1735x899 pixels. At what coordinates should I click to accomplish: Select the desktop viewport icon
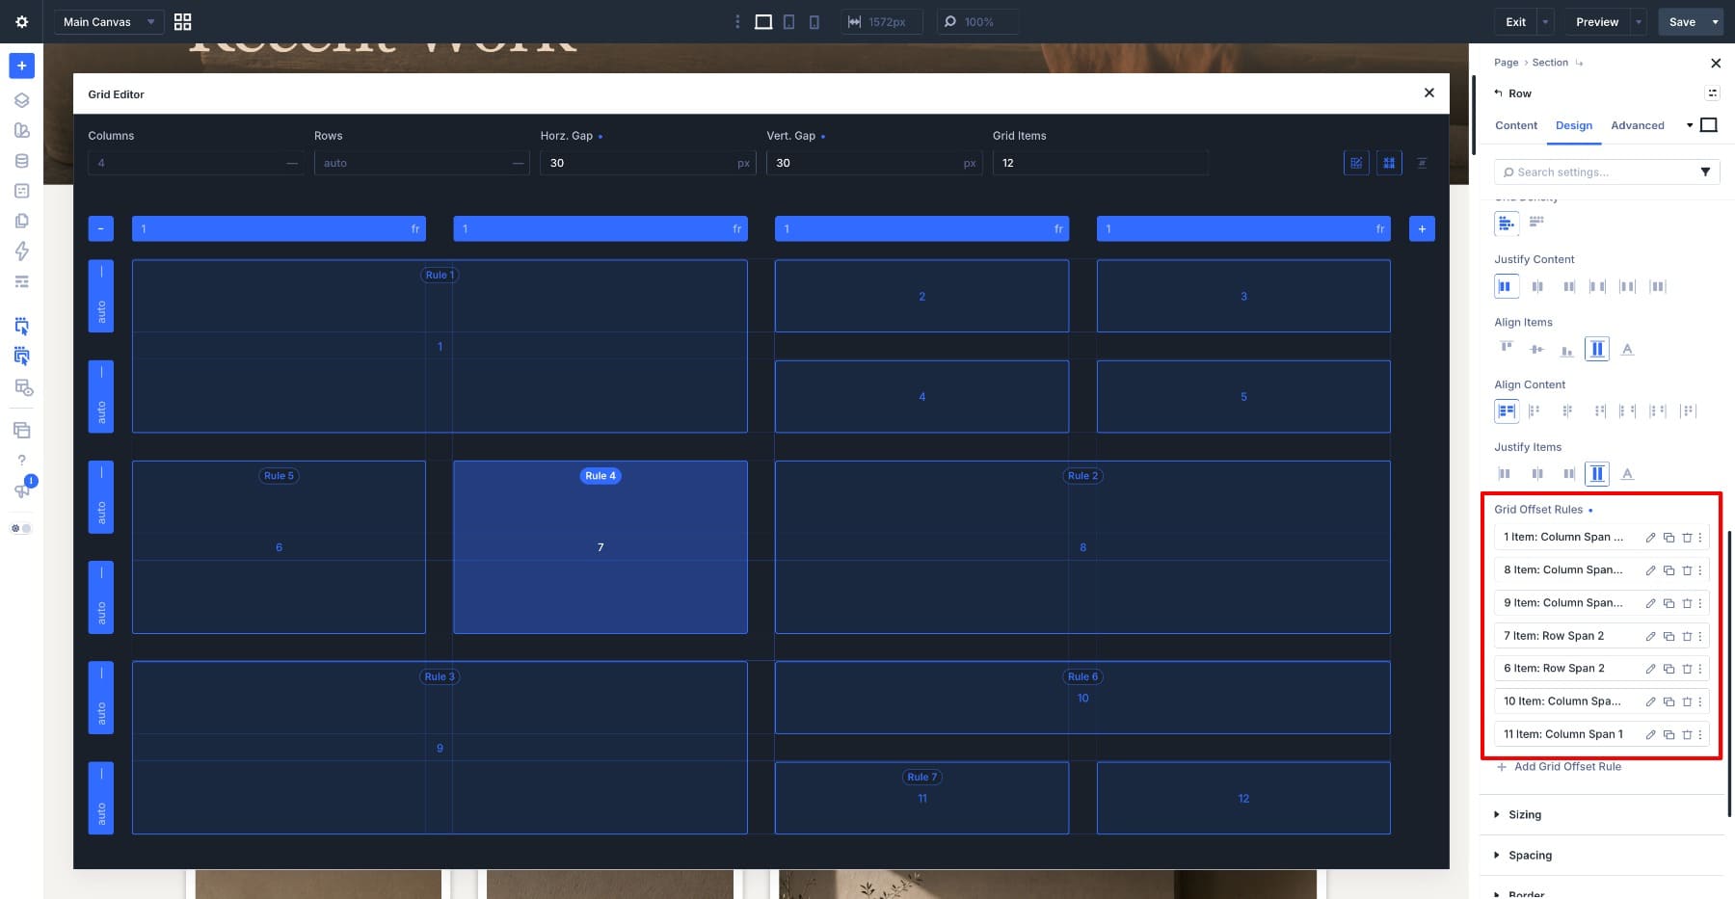[763, 21]
